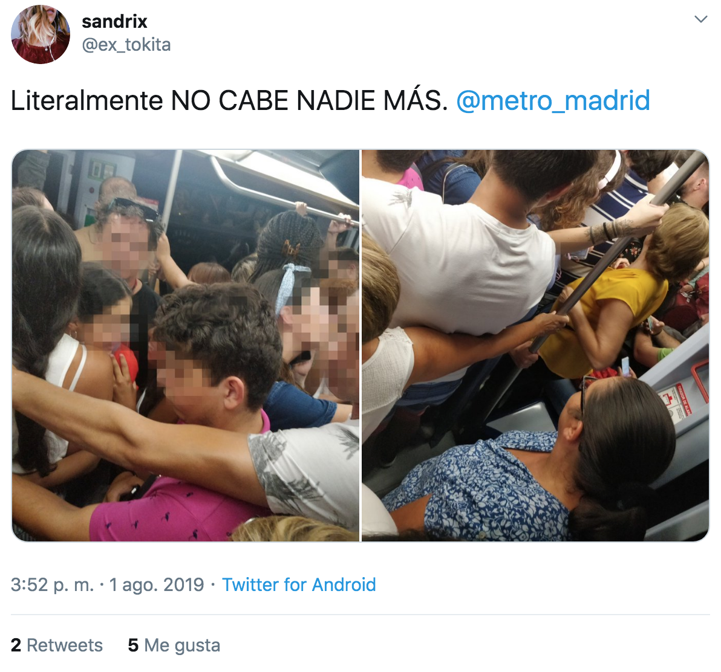View the right crowded metro photo

point(535,346)
